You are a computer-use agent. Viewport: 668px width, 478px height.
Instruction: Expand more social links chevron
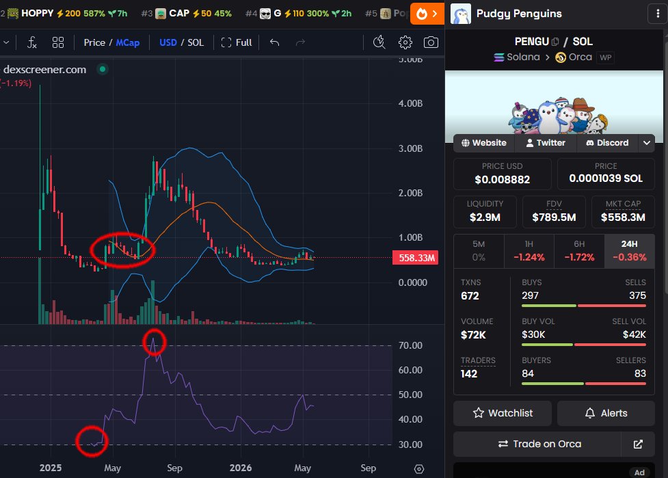(x=647, y=143)
